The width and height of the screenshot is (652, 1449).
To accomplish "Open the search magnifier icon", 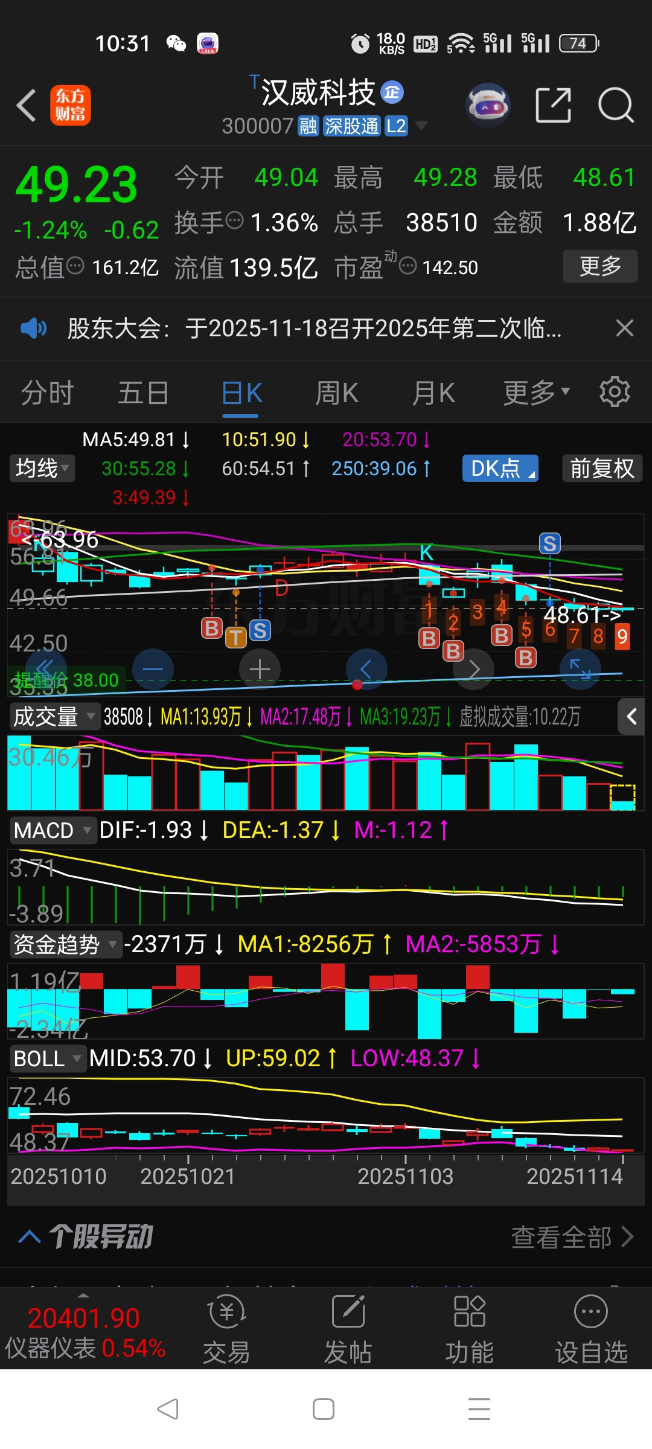I will click(x=616, y=105).
